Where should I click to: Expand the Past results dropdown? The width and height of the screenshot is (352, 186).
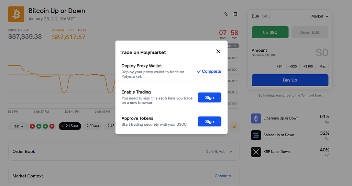pyautogui.click(x=18, y=126)
